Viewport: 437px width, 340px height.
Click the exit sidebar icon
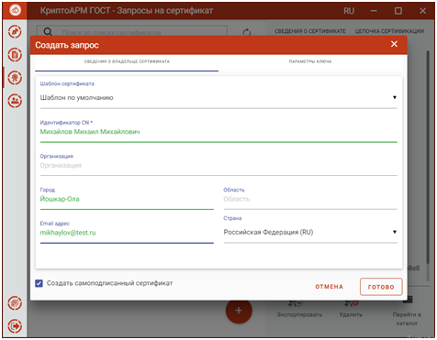click(15, 326)
